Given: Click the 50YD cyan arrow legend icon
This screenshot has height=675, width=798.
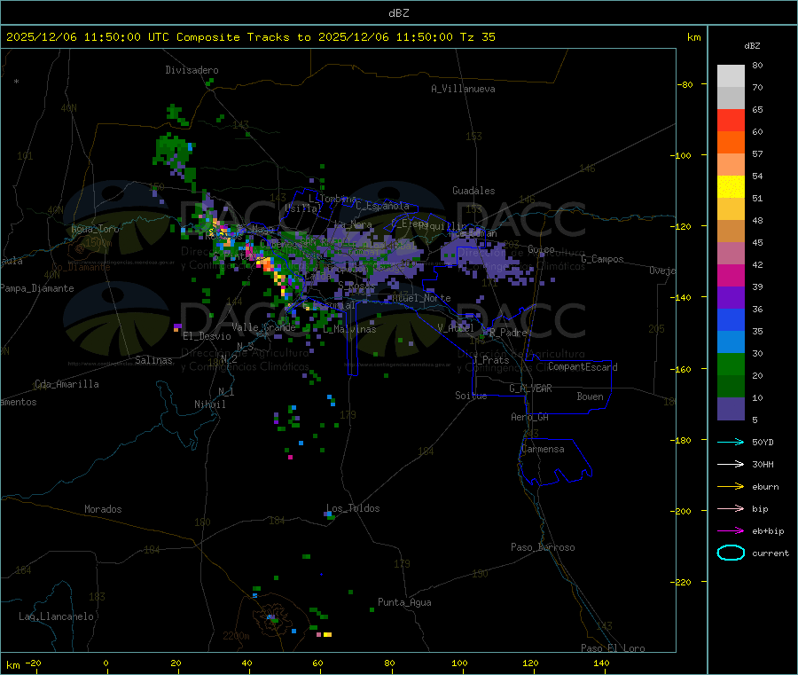Looking at the screenshot, I should click(x=731, y=442).
